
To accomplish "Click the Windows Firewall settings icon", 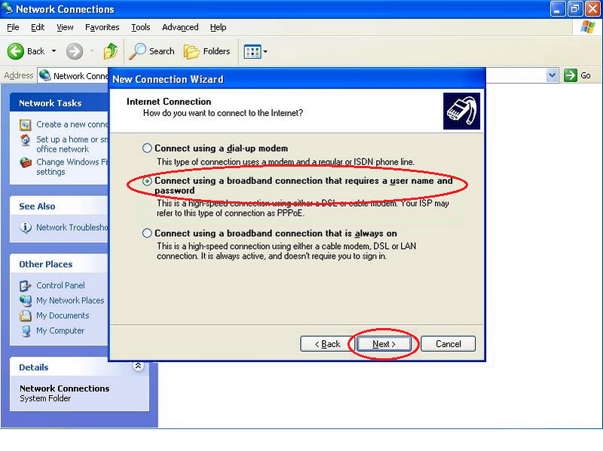I will (26, 162).
